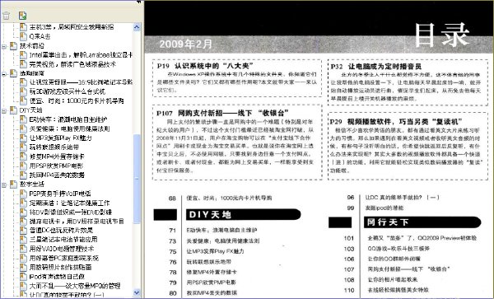
Task: Open bookmark 定期清洁：让笔记本健康工作
Action: [69, 203]
